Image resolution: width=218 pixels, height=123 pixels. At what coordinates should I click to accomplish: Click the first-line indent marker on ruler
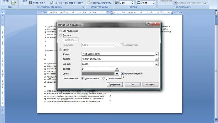[x=112, y=12]
